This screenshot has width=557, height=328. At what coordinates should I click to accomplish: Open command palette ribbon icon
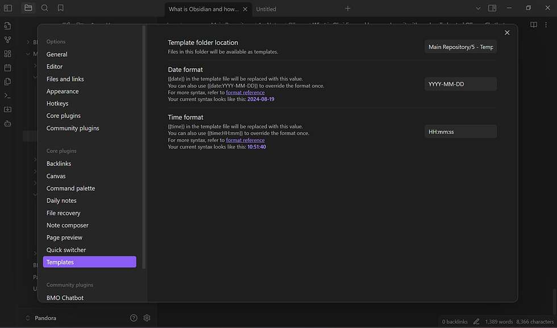(7, 95)
